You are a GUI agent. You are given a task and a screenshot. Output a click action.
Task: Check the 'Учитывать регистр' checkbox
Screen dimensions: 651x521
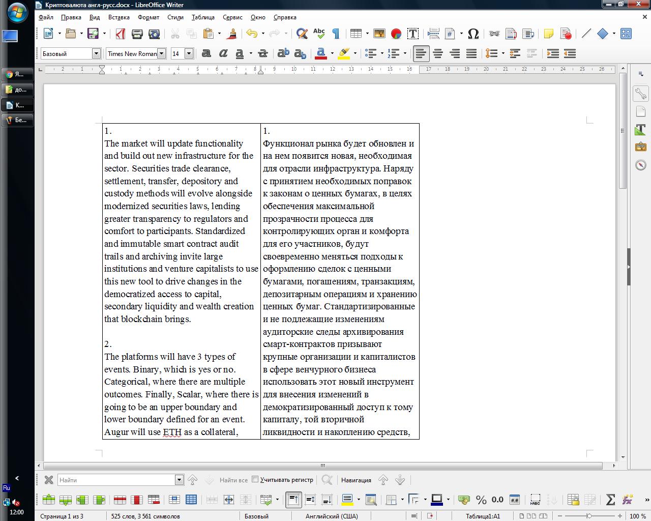pyautogui.click(x=256, y=479)
